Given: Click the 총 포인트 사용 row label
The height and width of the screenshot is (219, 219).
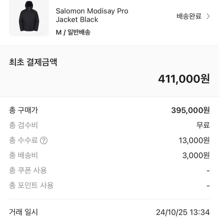Looking at the screenshot, I should 31,186.
